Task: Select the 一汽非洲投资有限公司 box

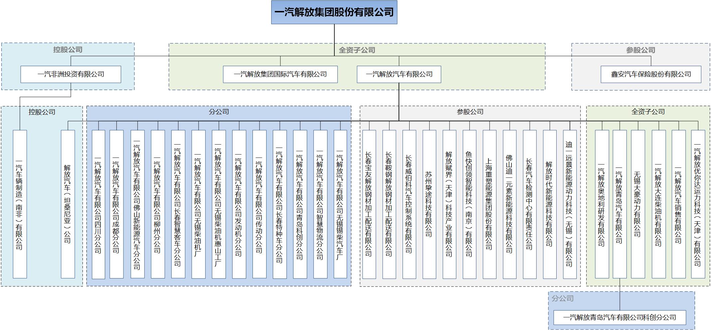Action: pos(71,74)
